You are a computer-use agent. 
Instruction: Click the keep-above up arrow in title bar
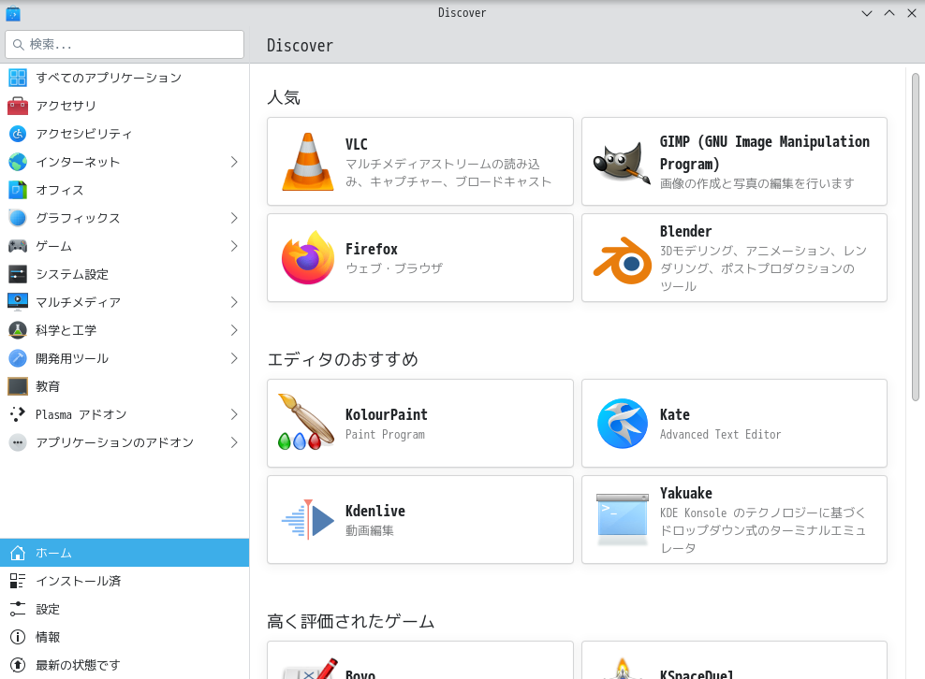click(x=889, y=13)
